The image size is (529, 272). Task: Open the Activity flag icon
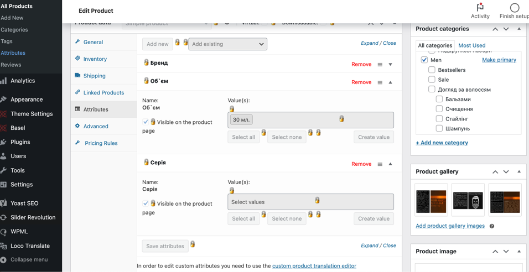pyautogui.click(x=480, y=8)
